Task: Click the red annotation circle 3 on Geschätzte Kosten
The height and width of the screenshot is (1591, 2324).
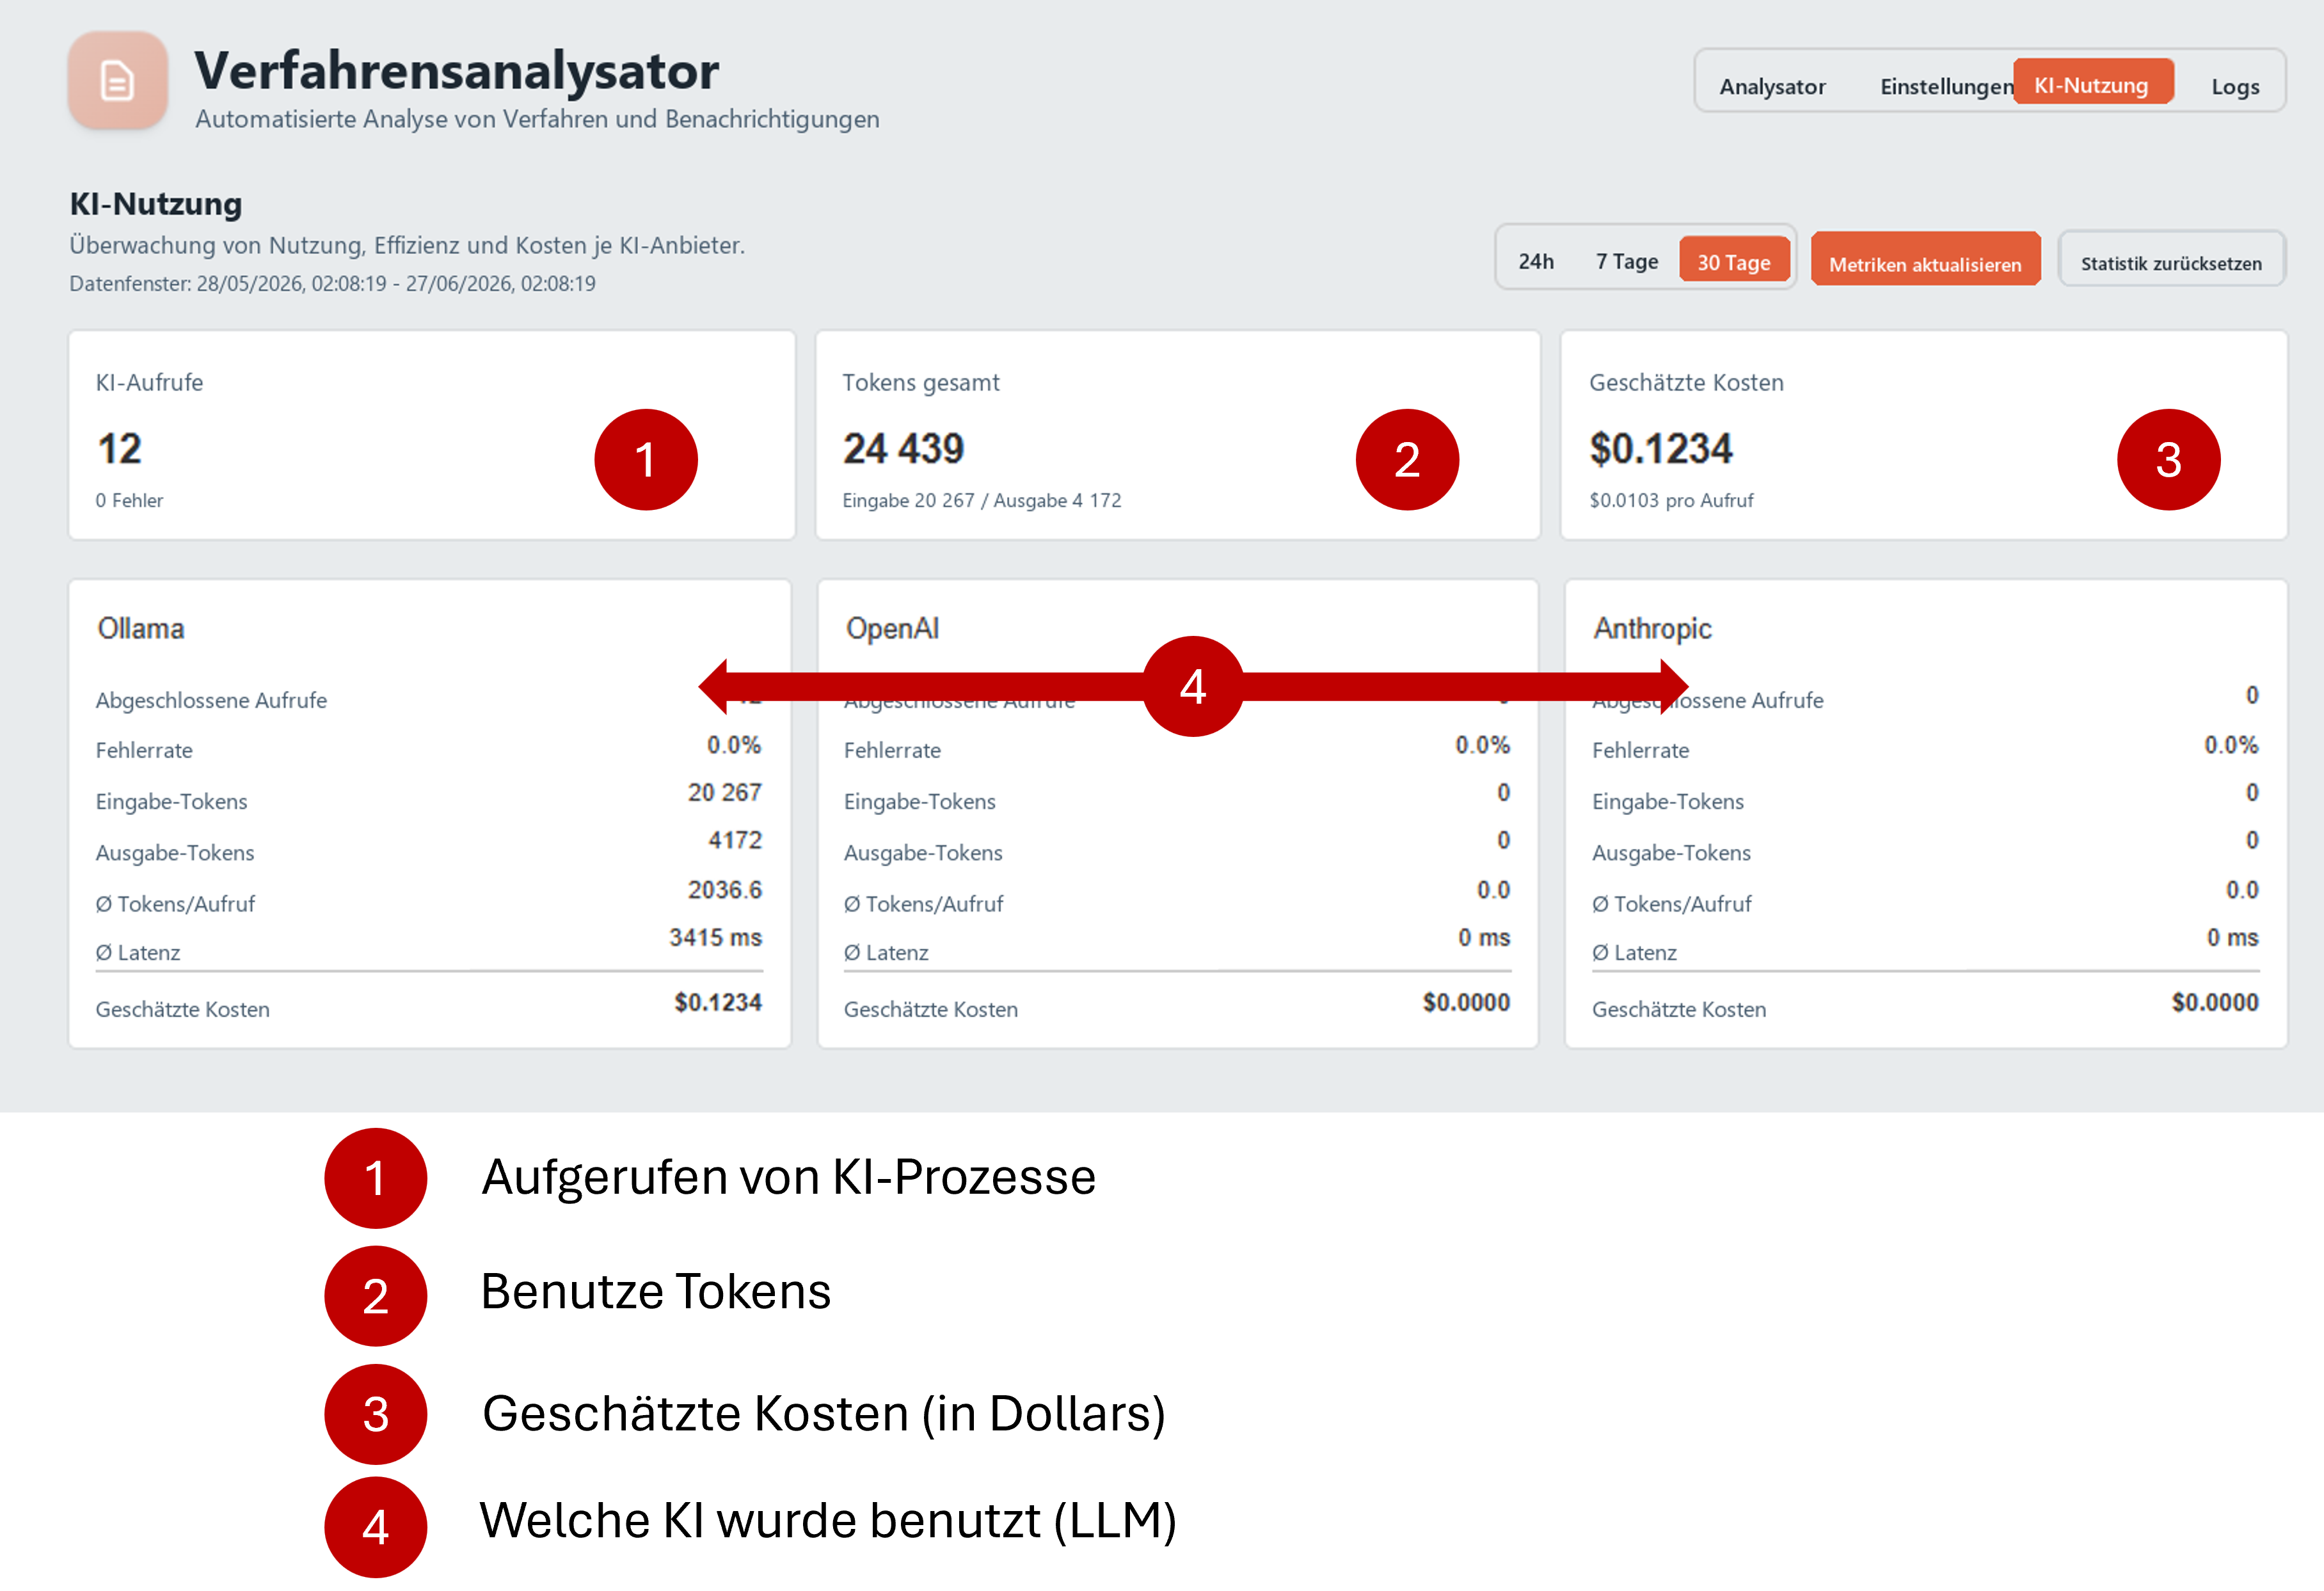Action: [x=2168, y=460]
